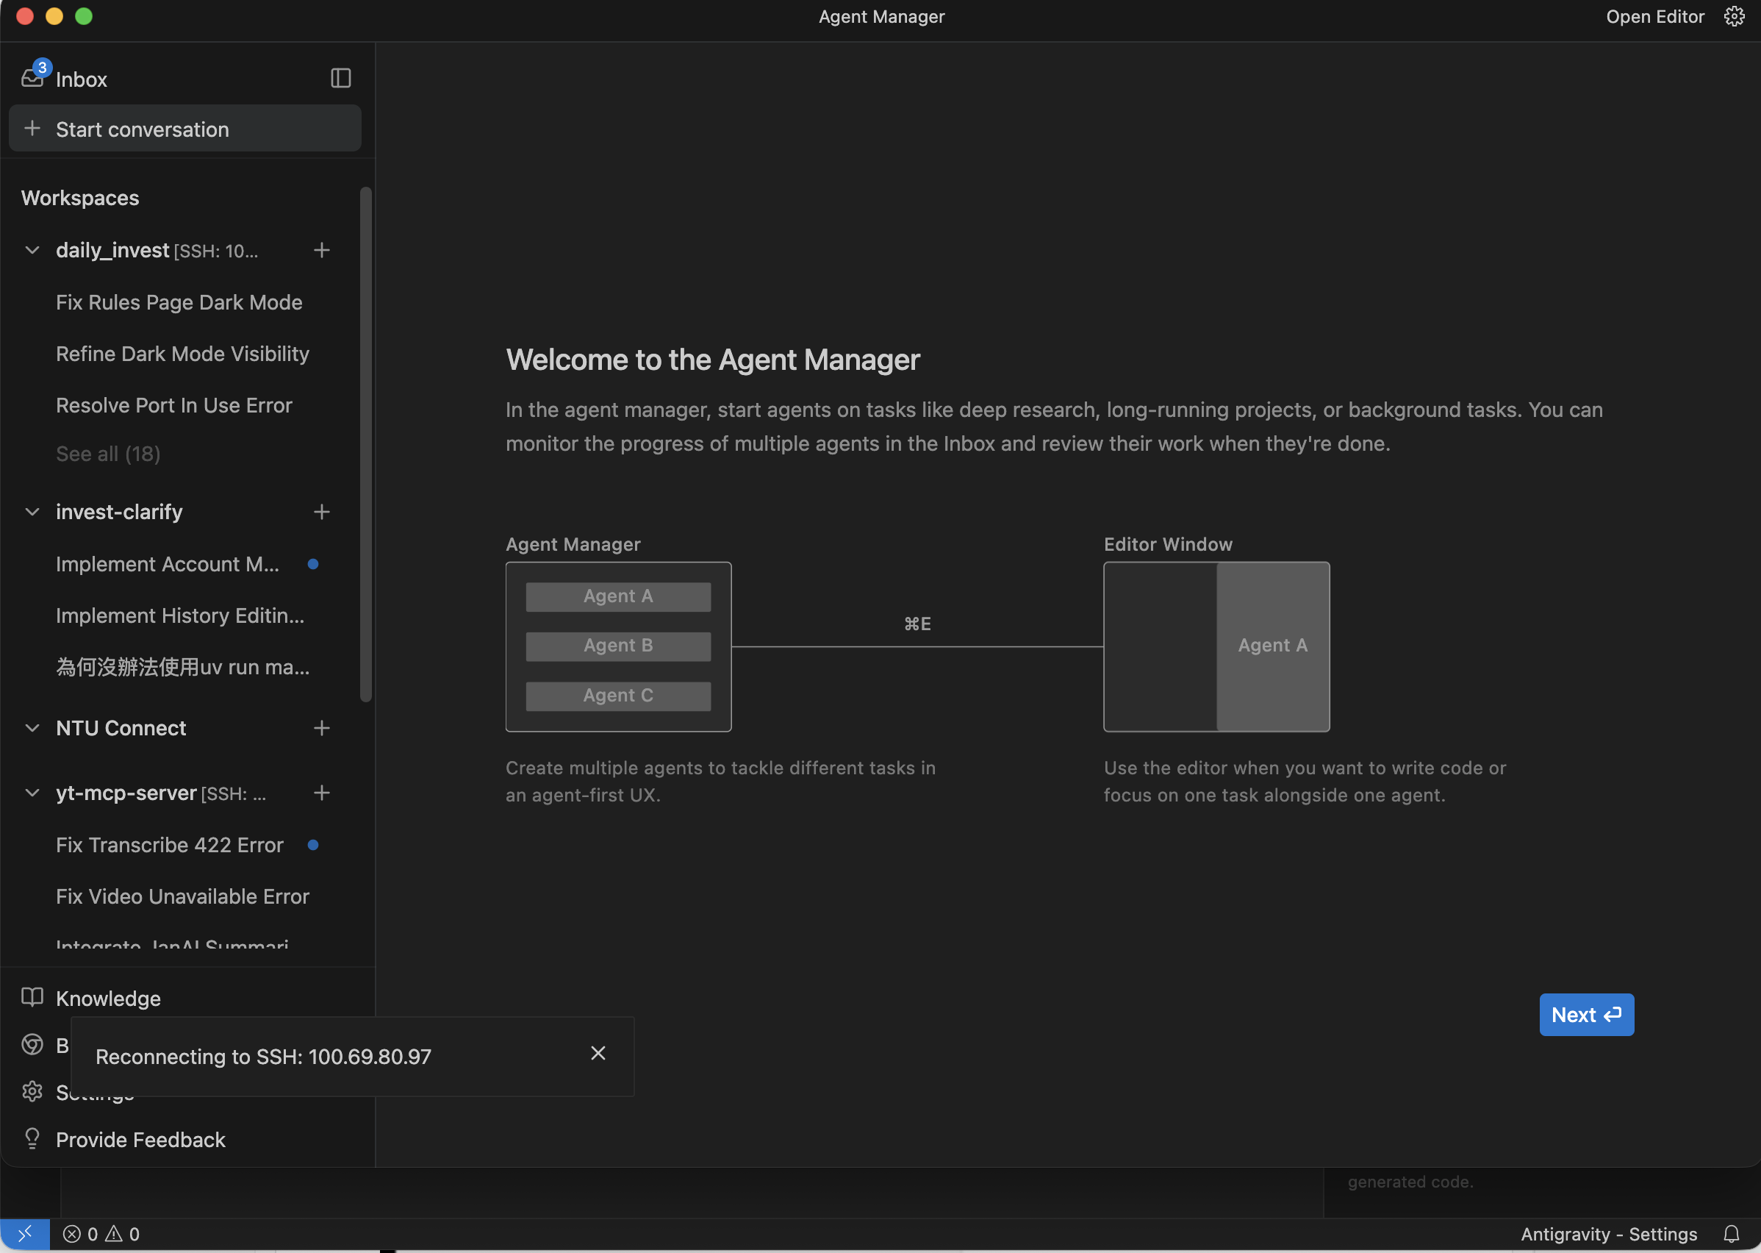Click See all (18) link
1761x1253 pixels.
coord(108,454)
